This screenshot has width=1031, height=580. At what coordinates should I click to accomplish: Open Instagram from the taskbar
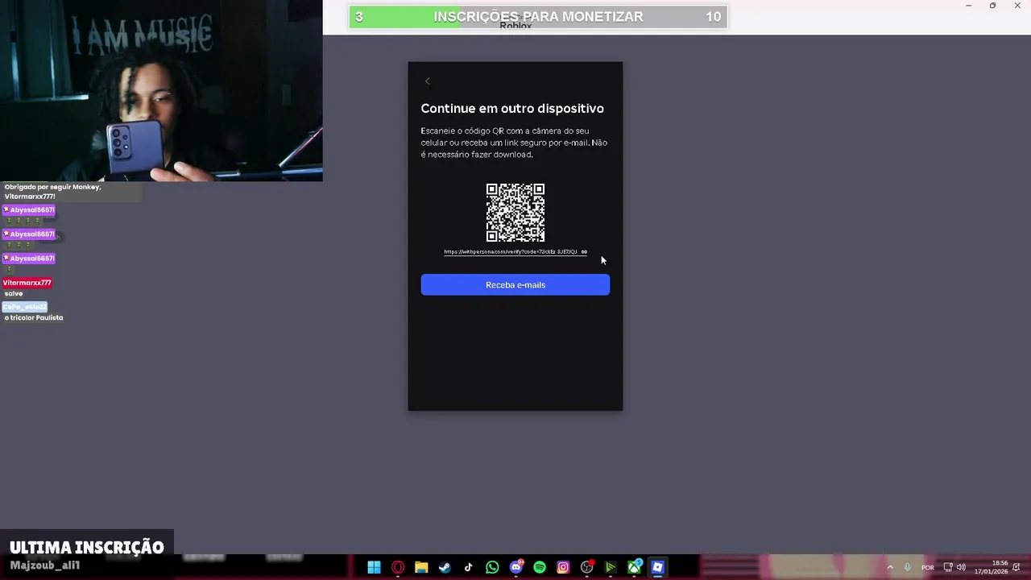point(563,567)
